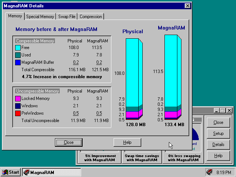Click the Uncompressible Memory header label
This screenshot has width=236, height=177.
38,91
